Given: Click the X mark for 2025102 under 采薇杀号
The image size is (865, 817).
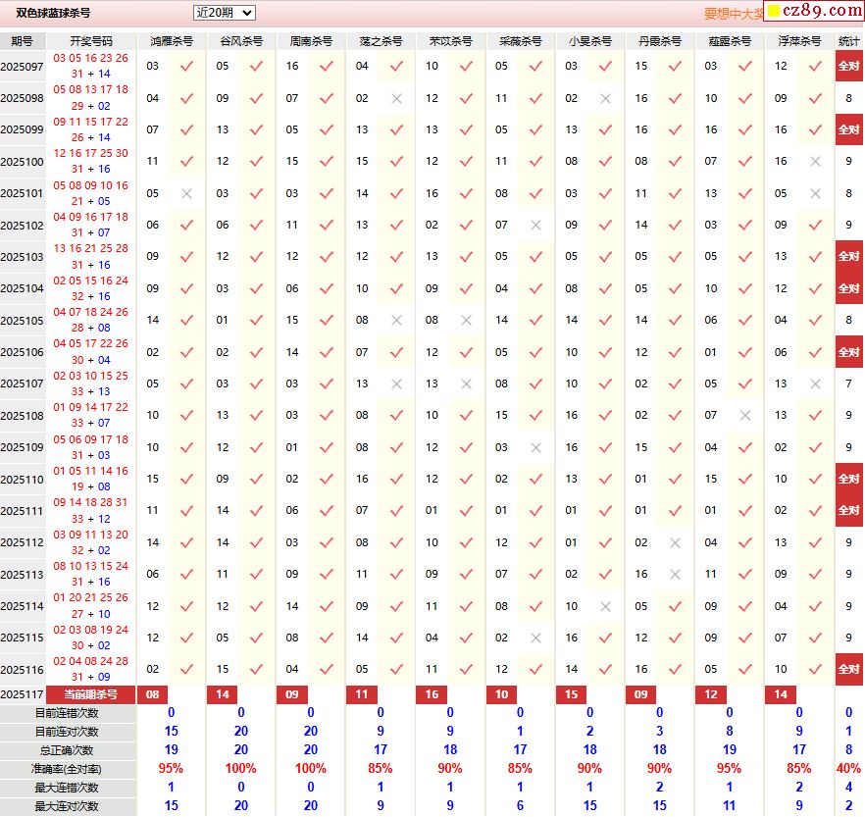Looking at the screenshot, I should click(x=535, y=225).
